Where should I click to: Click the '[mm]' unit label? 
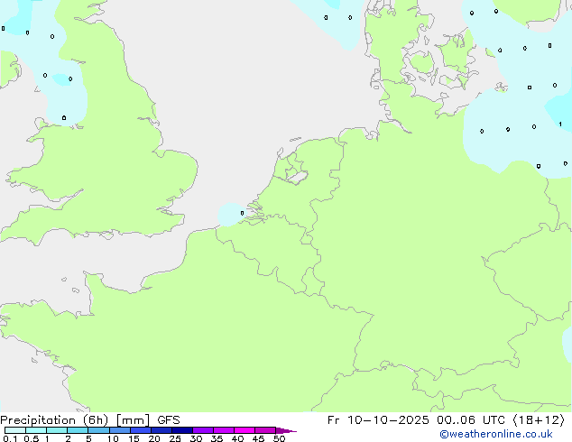point(133,420)
